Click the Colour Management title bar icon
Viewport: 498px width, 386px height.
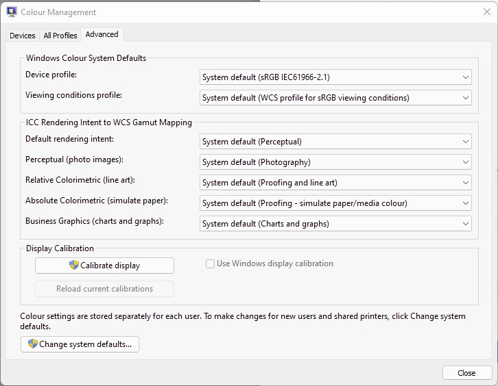12,12
